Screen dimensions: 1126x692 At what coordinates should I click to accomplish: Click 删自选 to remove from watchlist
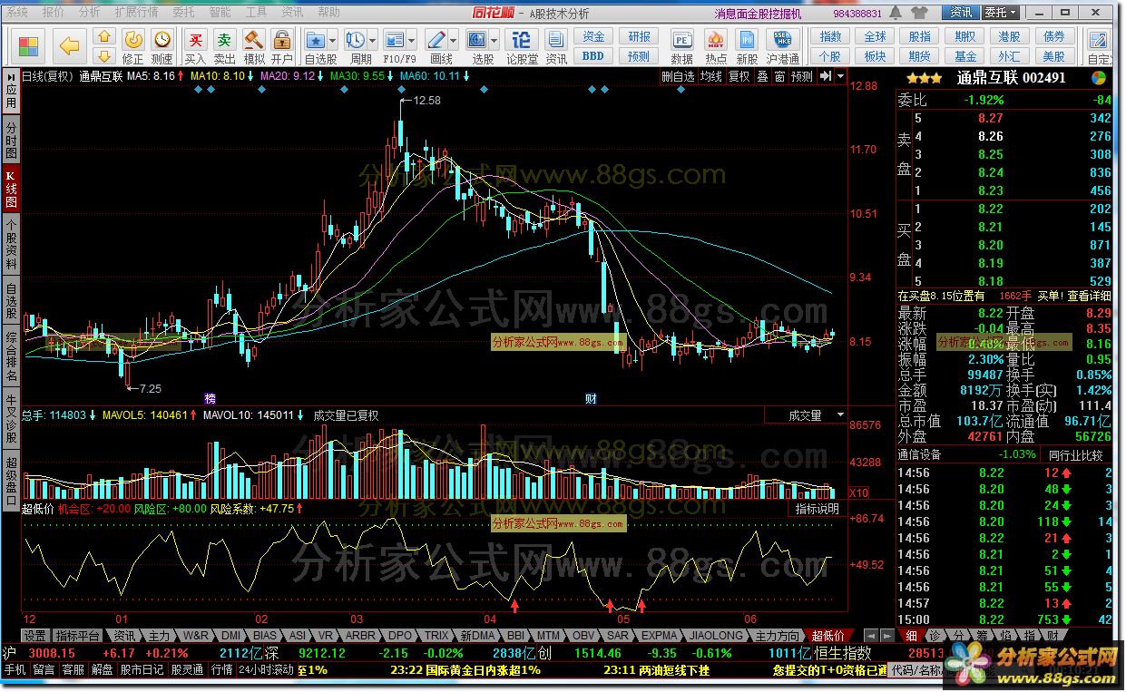point(678,77)
